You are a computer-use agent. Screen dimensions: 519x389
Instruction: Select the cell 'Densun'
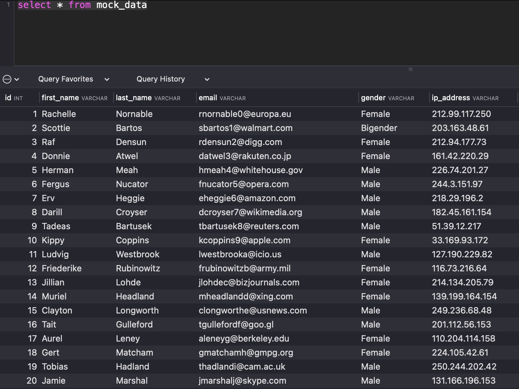131,142
